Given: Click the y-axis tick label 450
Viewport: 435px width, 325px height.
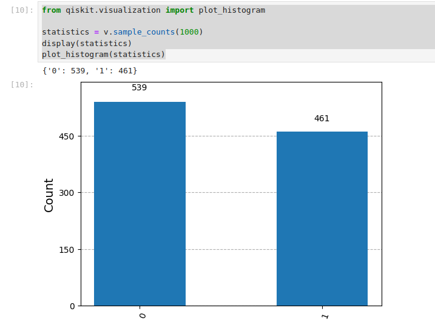Looking at the screenshot, I should click(66, 136).
